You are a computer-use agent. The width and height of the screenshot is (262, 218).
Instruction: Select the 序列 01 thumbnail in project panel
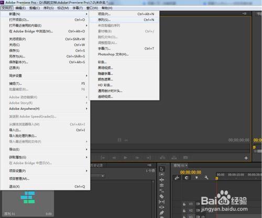click(x=28, y=203)
